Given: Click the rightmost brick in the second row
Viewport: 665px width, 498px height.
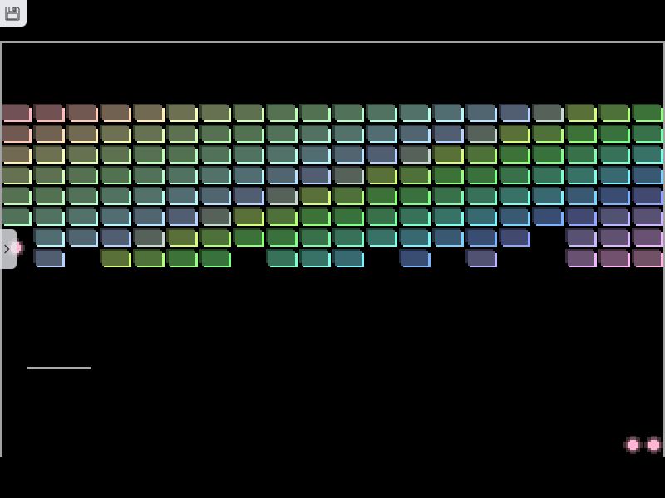Looking at the screenshot, I should coord(648,134).
